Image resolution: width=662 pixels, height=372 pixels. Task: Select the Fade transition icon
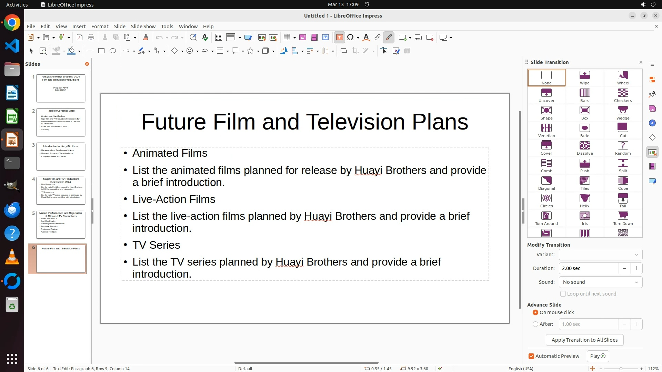[x=584, y=128]
